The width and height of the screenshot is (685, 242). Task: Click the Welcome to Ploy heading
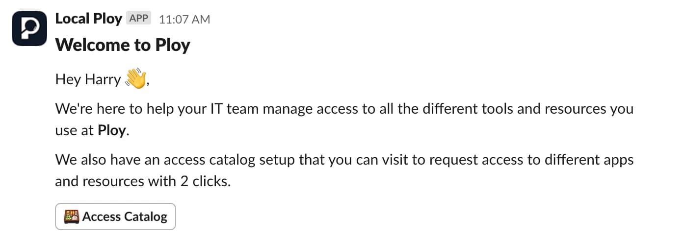coord(123,45)
